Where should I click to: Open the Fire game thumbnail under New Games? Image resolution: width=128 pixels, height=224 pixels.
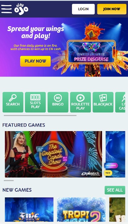[x=29, y=210]
